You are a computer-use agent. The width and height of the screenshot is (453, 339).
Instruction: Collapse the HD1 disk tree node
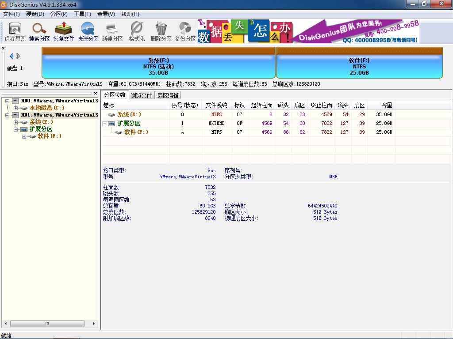(x=8, y=115)
